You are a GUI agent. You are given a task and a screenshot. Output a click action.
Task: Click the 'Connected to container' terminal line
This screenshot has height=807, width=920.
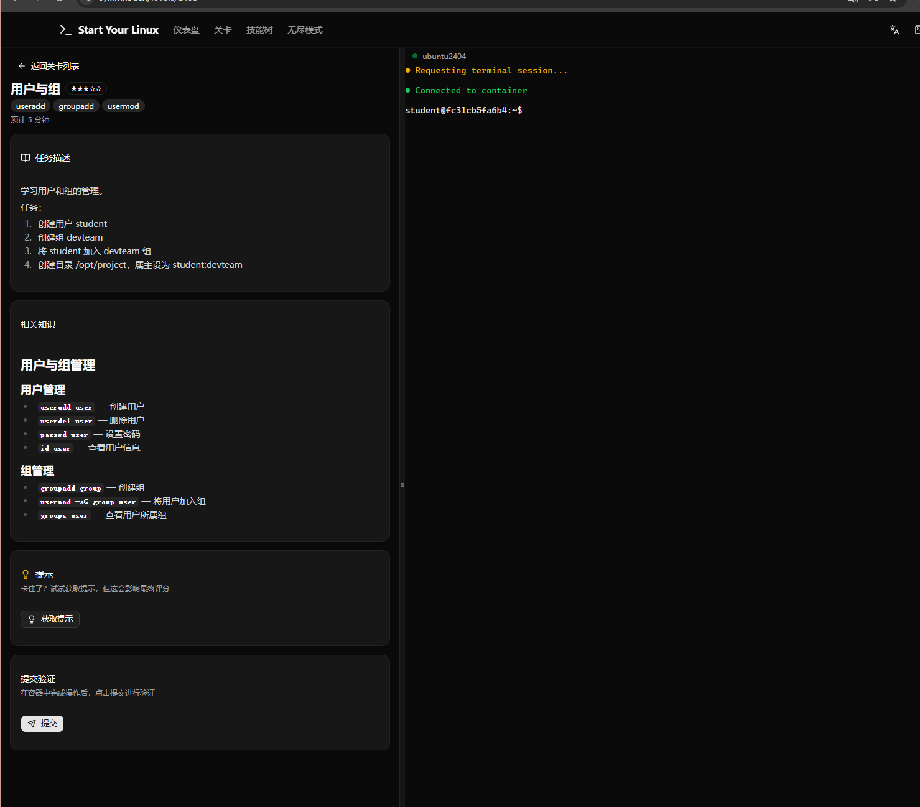click(471, 90)
